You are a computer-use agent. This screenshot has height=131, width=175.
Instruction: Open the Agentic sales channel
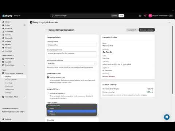coord(8,62)
